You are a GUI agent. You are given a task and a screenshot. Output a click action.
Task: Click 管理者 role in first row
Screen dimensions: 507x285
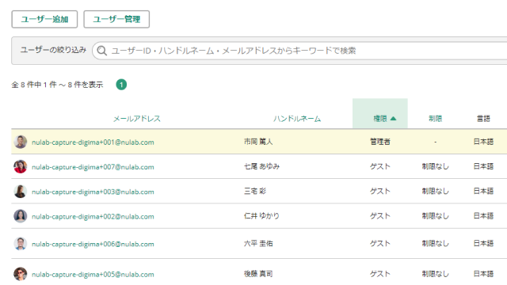pos(380,142)
